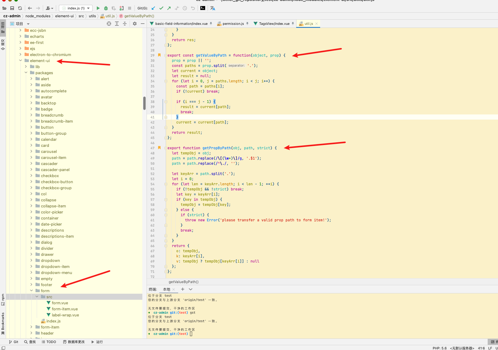Collapse the form folder

point(32,291)
